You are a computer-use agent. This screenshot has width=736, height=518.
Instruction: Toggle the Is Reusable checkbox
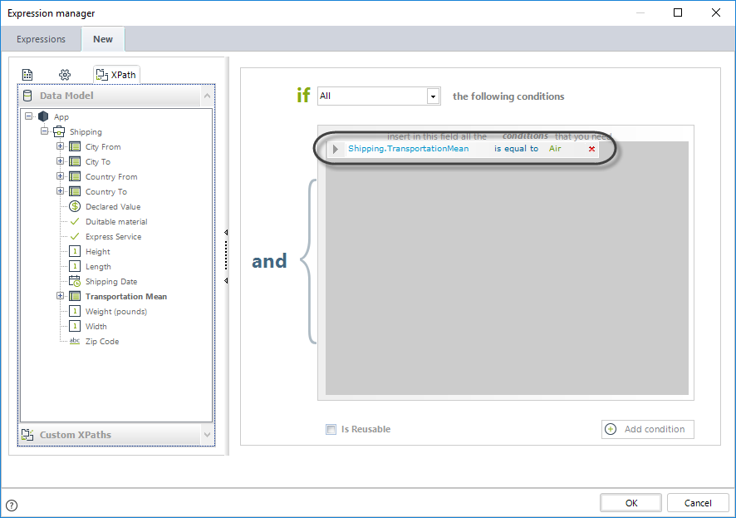pos(331,429)
